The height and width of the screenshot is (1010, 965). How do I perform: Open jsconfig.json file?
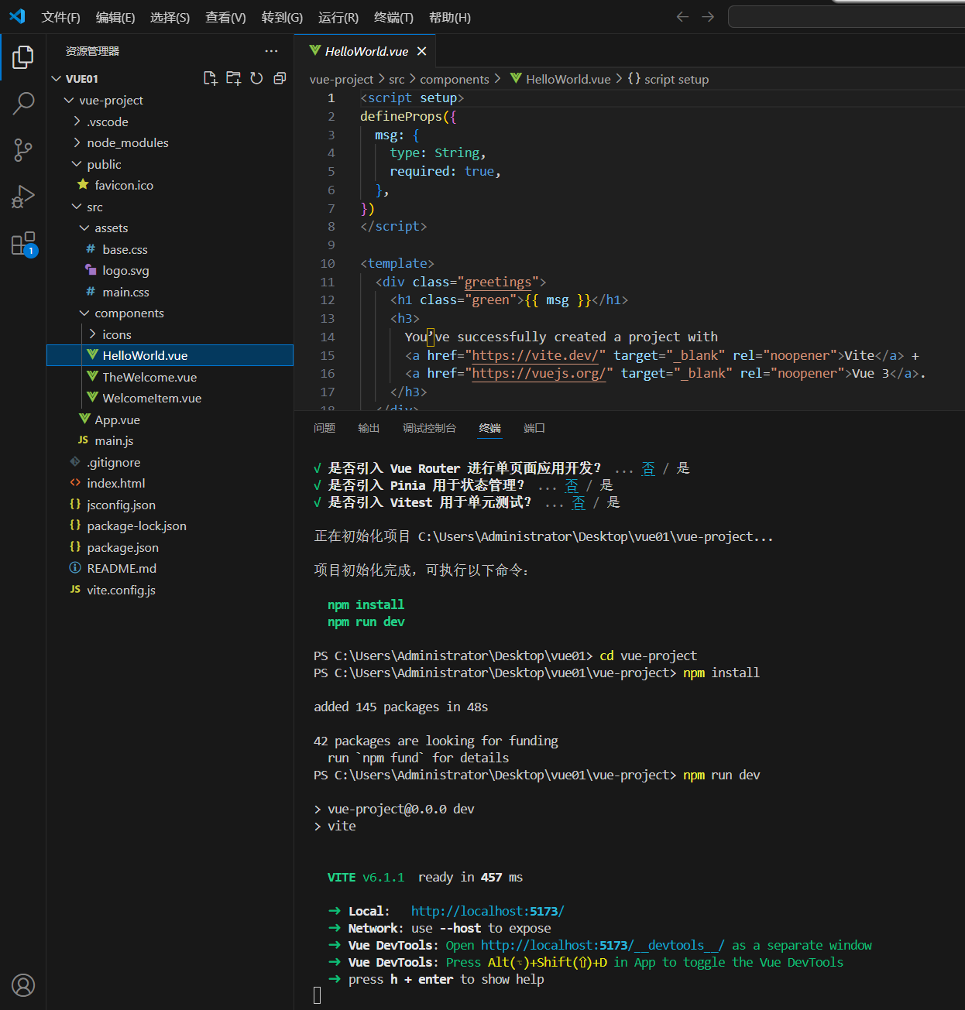[x=170, y=505]
